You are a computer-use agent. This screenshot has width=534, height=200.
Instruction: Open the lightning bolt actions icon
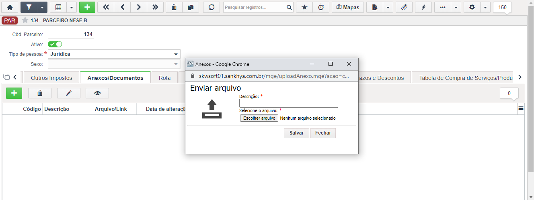(x=423, y=7)
